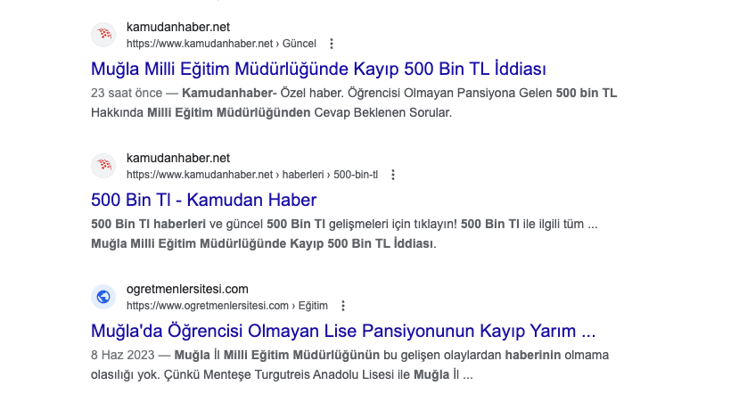The width and height of the screenshot is (747, 402).
Task: Click kamudanhaber.net site name above the 500-bin-tl URL
Action: click(x=177, y=158)
